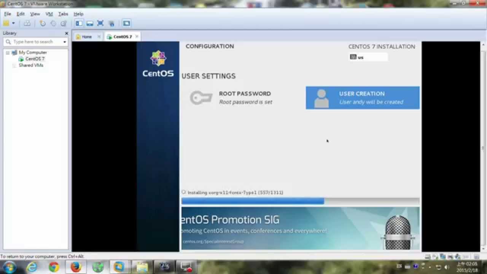487x274 pixels.
Task: Launch Google Chrome from taskbar
Action: [x=54, y=267]
